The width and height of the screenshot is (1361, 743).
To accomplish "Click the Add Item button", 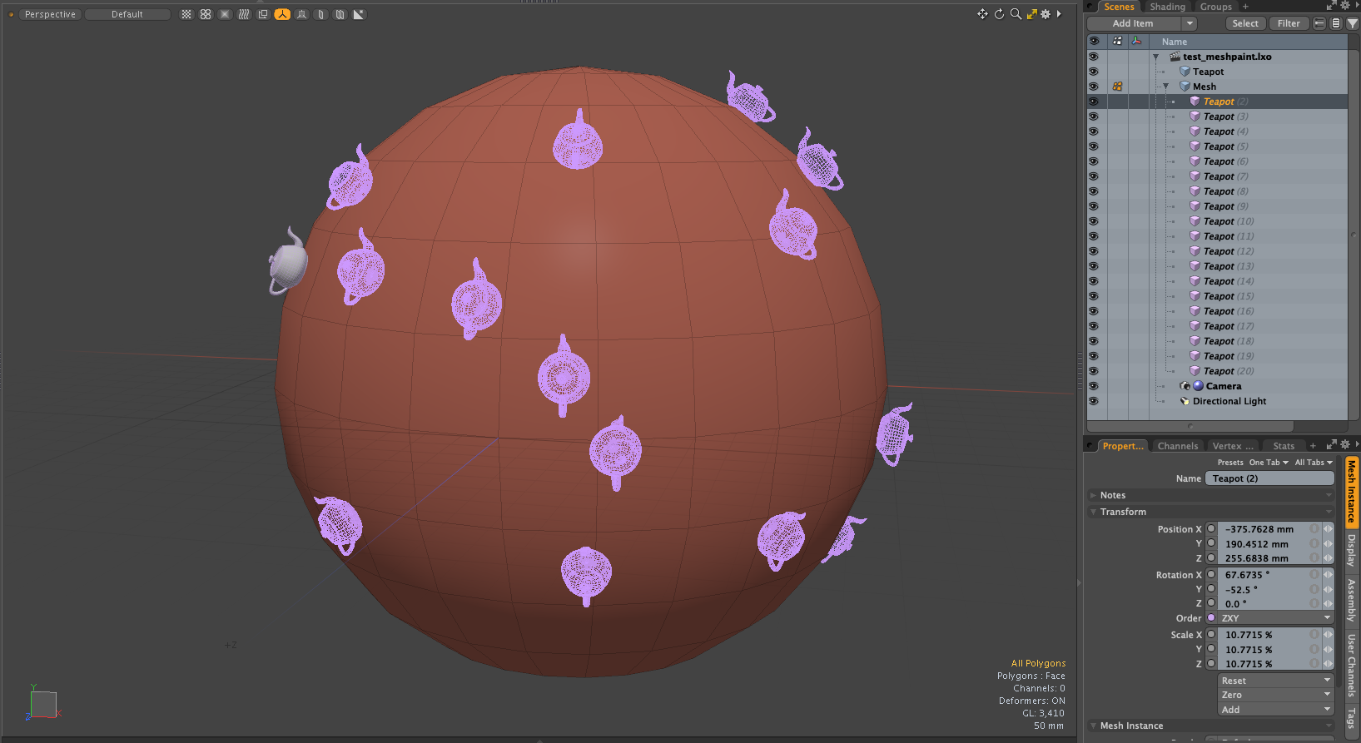I will click(x=1133, y=23).
